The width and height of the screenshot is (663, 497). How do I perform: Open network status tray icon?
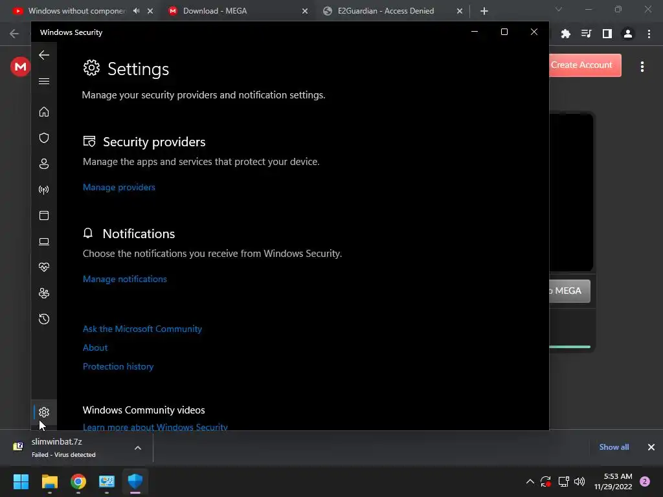[563, 481]
